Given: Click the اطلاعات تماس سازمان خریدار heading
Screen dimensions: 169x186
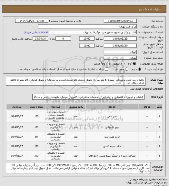Looking at the screenshot, I should coord(148,179).
